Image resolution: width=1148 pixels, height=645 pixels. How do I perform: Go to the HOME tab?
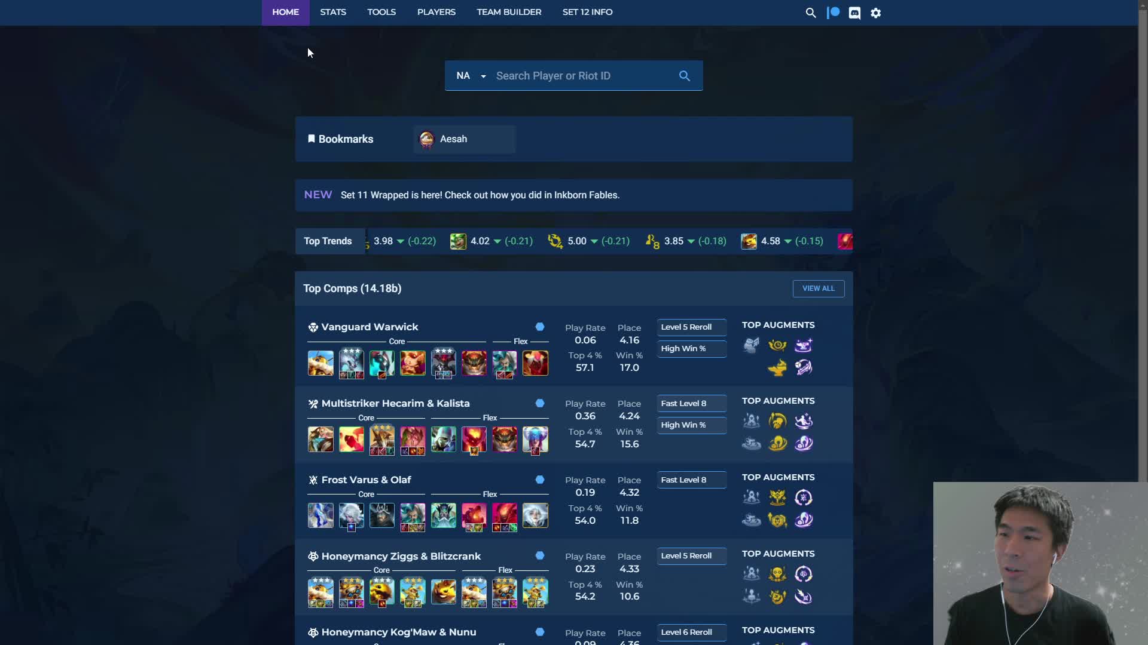pos(286,12)
